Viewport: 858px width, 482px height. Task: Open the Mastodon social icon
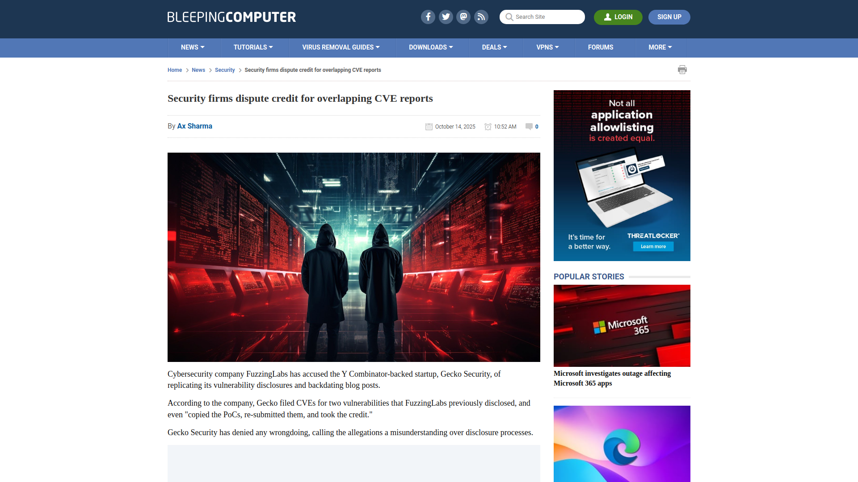click(x=463, y=17)
